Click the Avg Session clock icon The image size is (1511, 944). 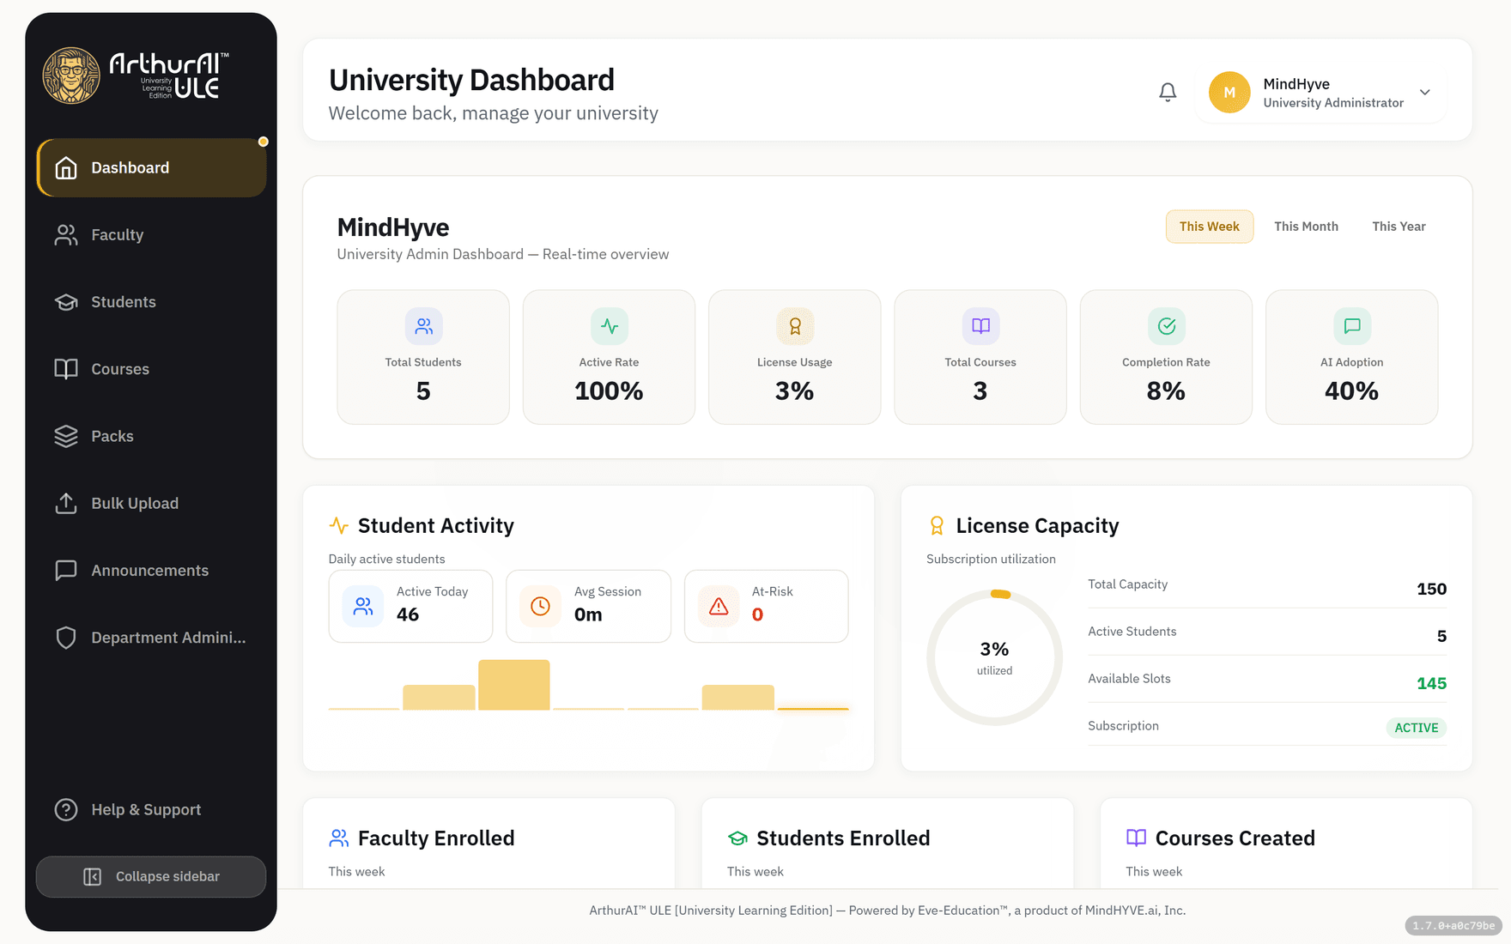[x=540, y=606]
